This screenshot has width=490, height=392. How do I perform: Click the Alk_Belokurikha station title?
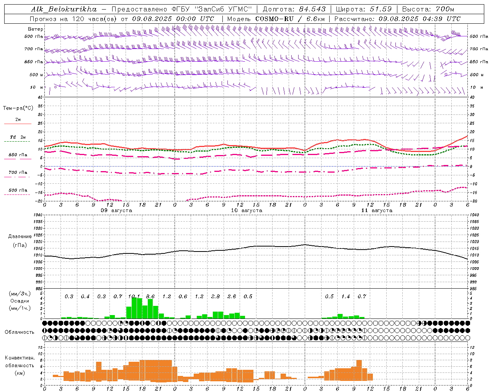(64, 9)
